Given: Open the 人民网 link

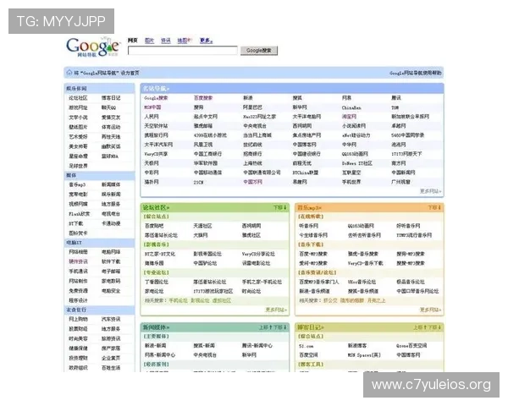Looking at the screenshot, I should [152, 116].
